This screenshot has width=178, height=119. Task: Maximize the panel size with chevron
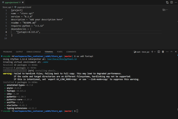click(172, 52)
